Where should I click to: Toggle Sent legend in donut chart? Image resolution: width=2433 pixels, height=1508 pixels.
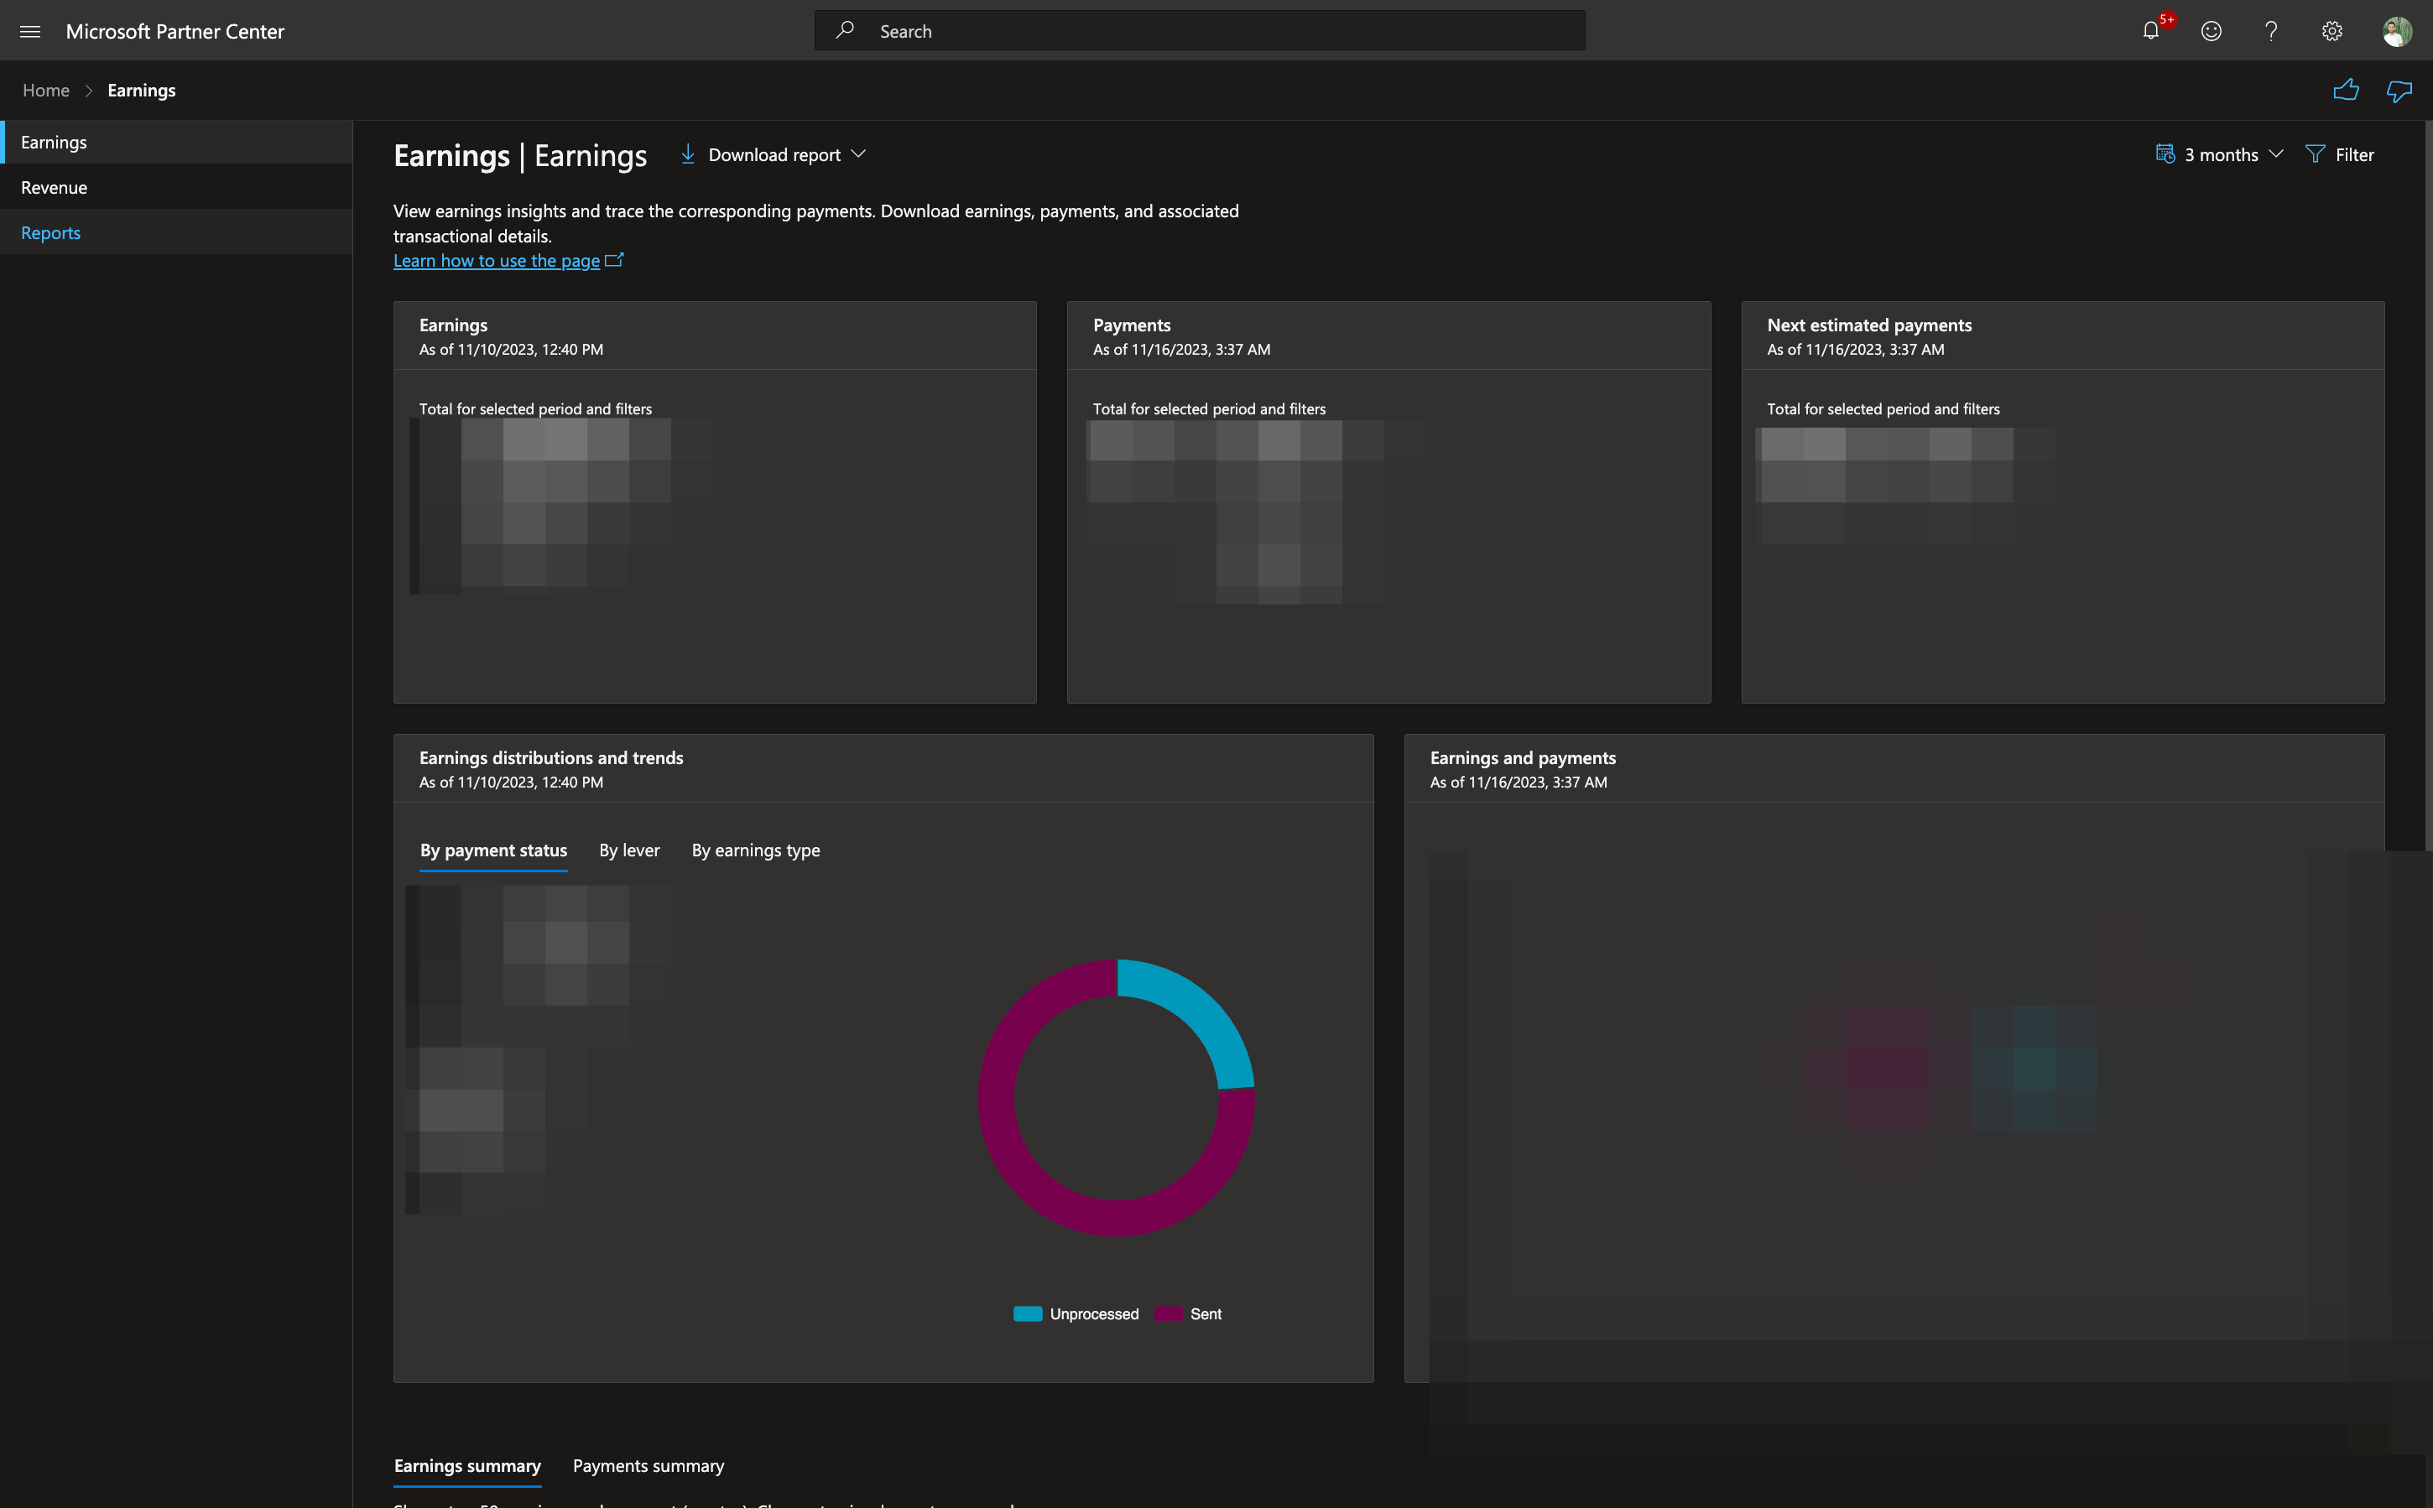point(1188,1313)
